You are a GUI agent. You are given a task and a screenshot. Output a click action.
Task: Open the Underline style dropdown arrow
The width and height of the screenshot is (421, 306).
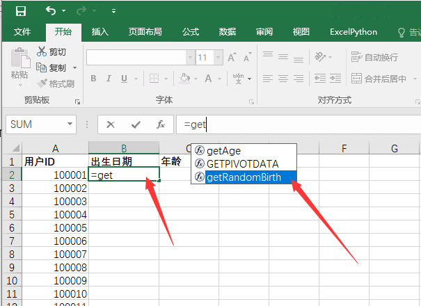coord(136,79)
